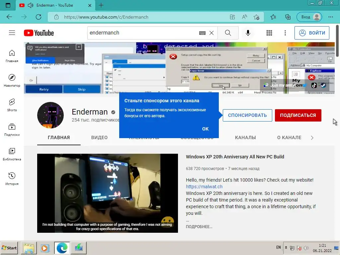Click the Join my army! banner link

(283, 85)
